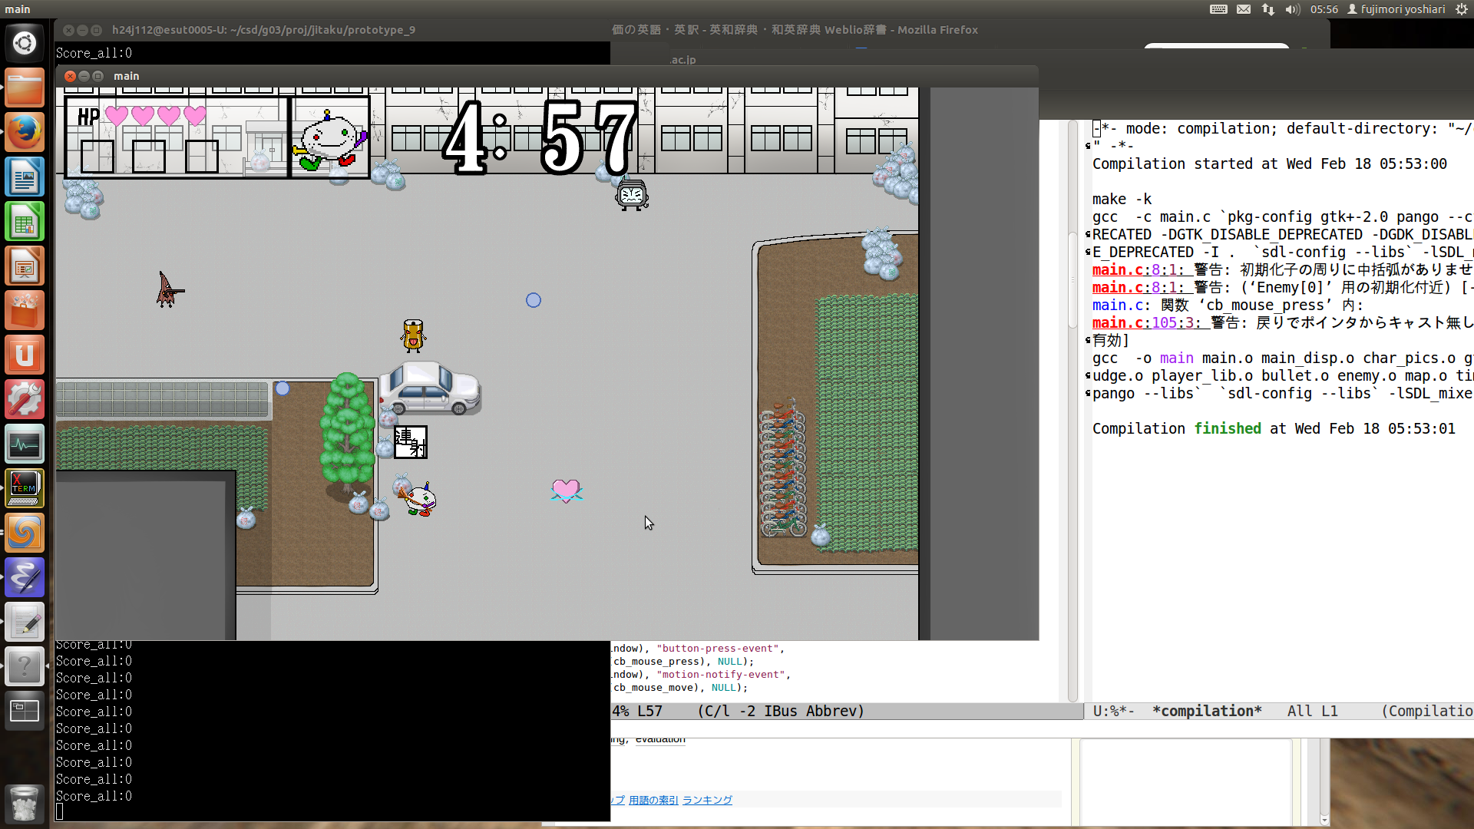The height and width of the screenshot is (829, 1474).
Task: Open Ubuntu One from the dock
Action: 25,355
